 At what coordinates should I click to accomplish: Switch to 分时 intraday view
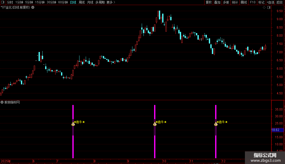[10, 2]
